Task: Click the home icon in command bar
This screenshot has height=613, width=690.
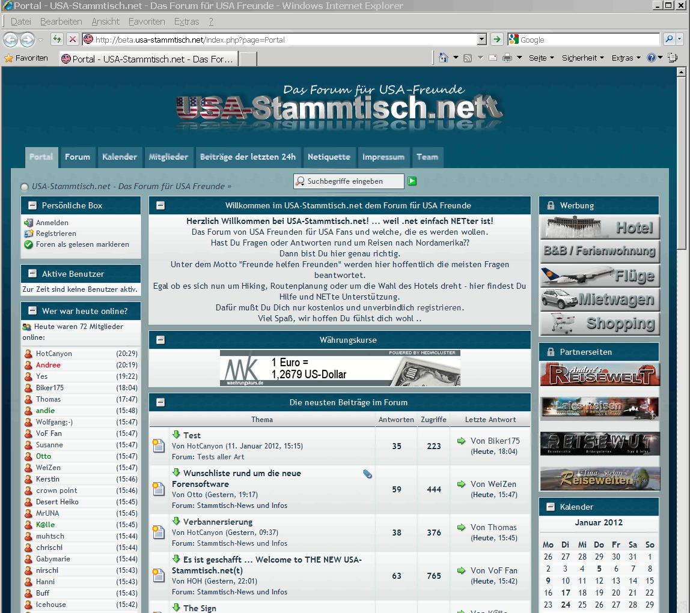Action: [444, 58]
